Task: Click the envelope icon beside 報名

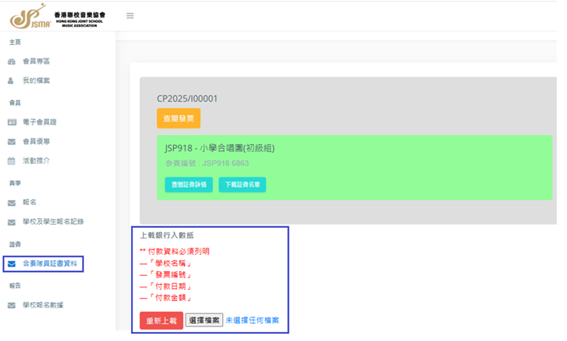Action: click(x=11, y=203)
